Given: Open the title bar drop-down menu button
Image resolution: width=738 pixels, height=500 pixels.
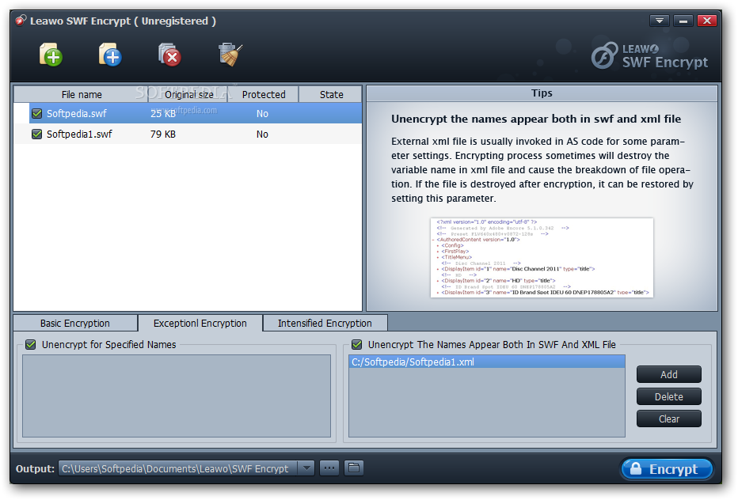Looking at the screenshot, I should tap(660, 21).
